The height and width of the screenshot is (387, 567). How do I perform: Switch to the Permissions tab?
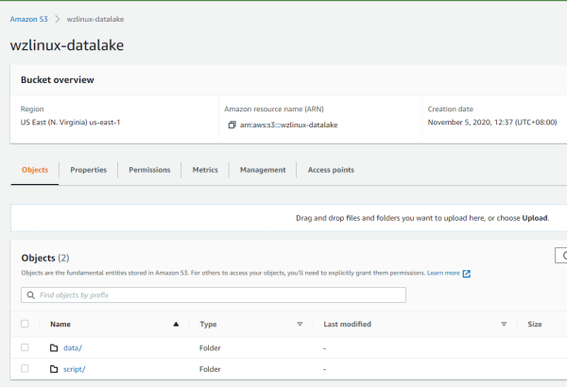[149, 170]
